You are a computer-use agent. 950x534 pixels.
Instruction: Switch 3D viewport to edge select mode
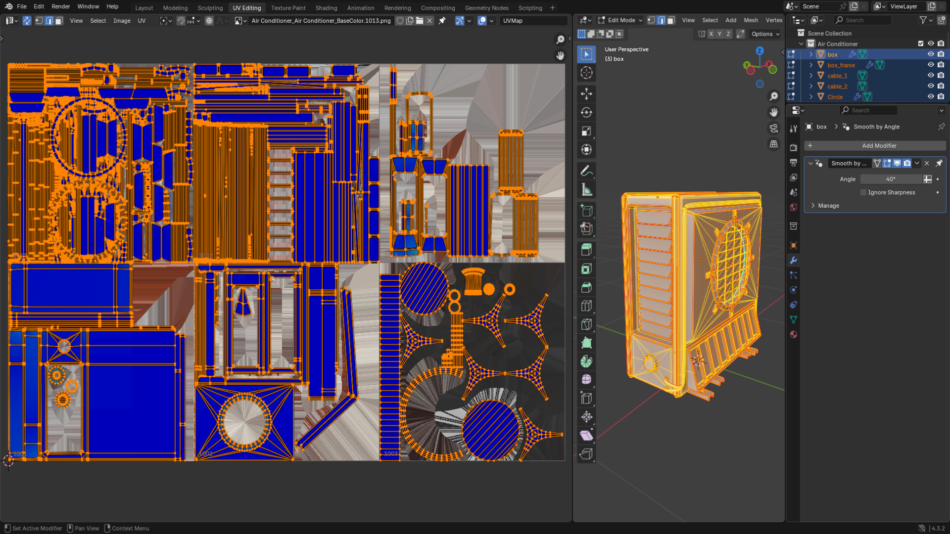click(x=661, y=20)
